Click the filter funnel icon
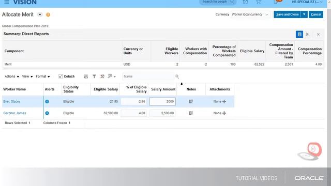Viewport: 331px width, 186px height. (94, 76)
